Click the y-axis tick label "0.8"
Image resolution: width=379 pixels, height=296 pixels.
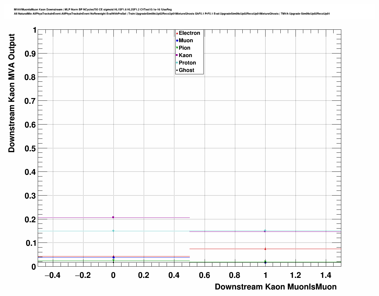31,77
